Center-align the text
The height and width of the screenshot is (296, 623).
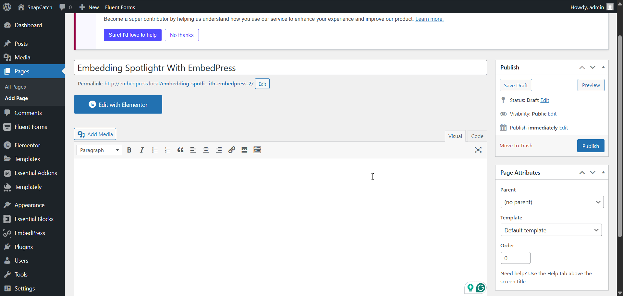click(x=206, y=150)
